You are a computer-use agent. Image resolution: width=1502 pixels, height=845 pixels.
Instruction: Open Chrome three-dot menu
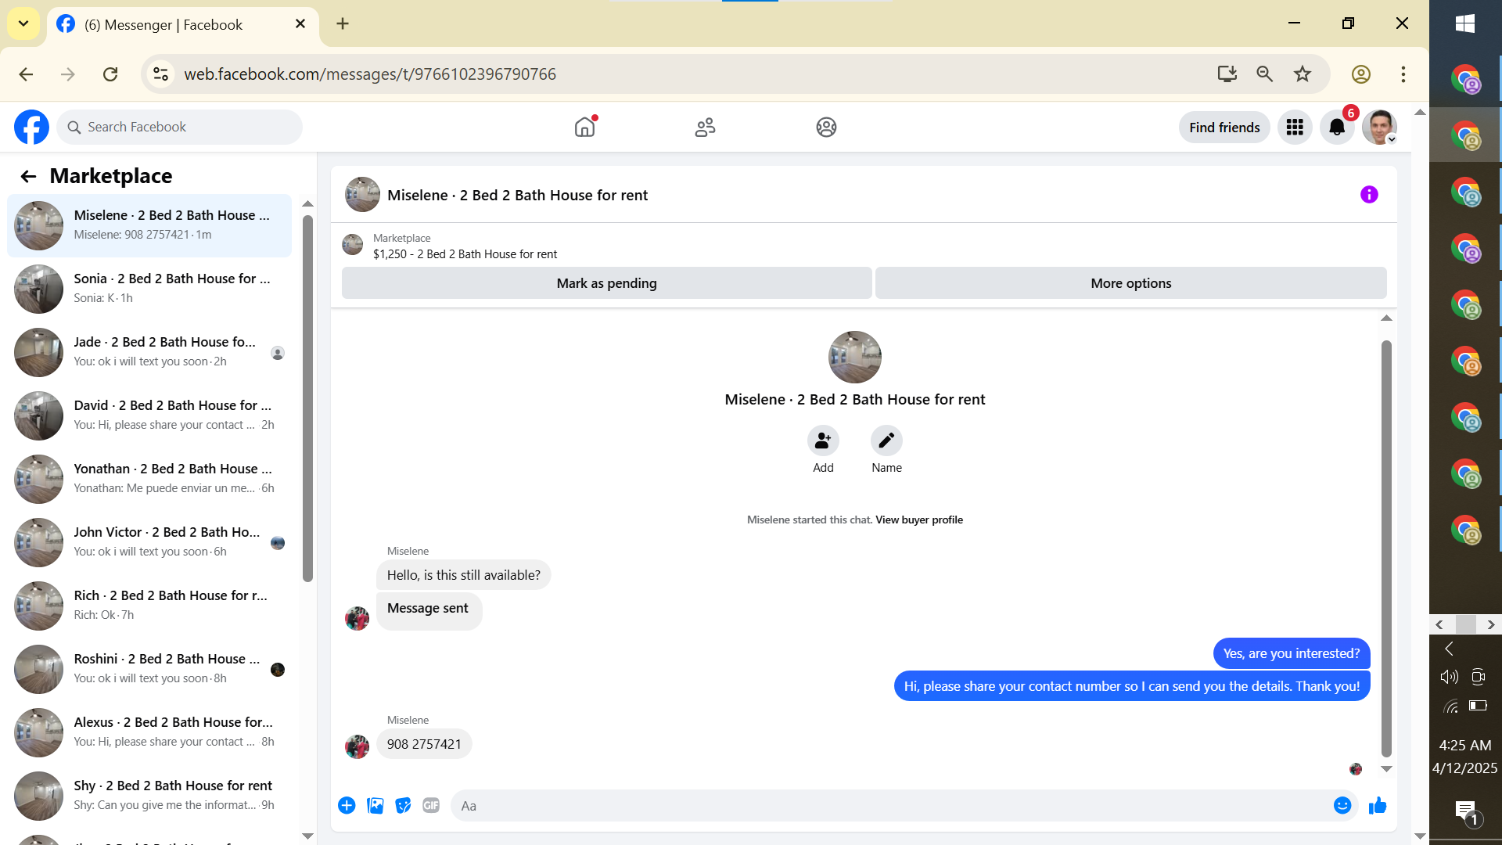[1403, 74]
